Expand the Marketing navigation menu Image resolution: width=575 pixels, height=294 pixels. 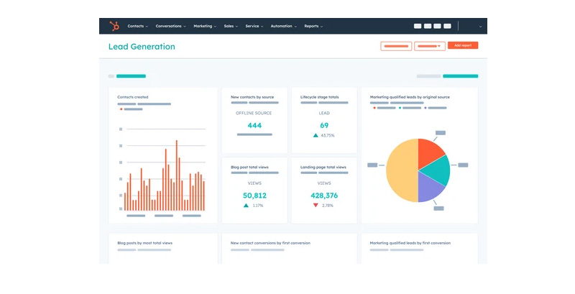click(206, 26)
